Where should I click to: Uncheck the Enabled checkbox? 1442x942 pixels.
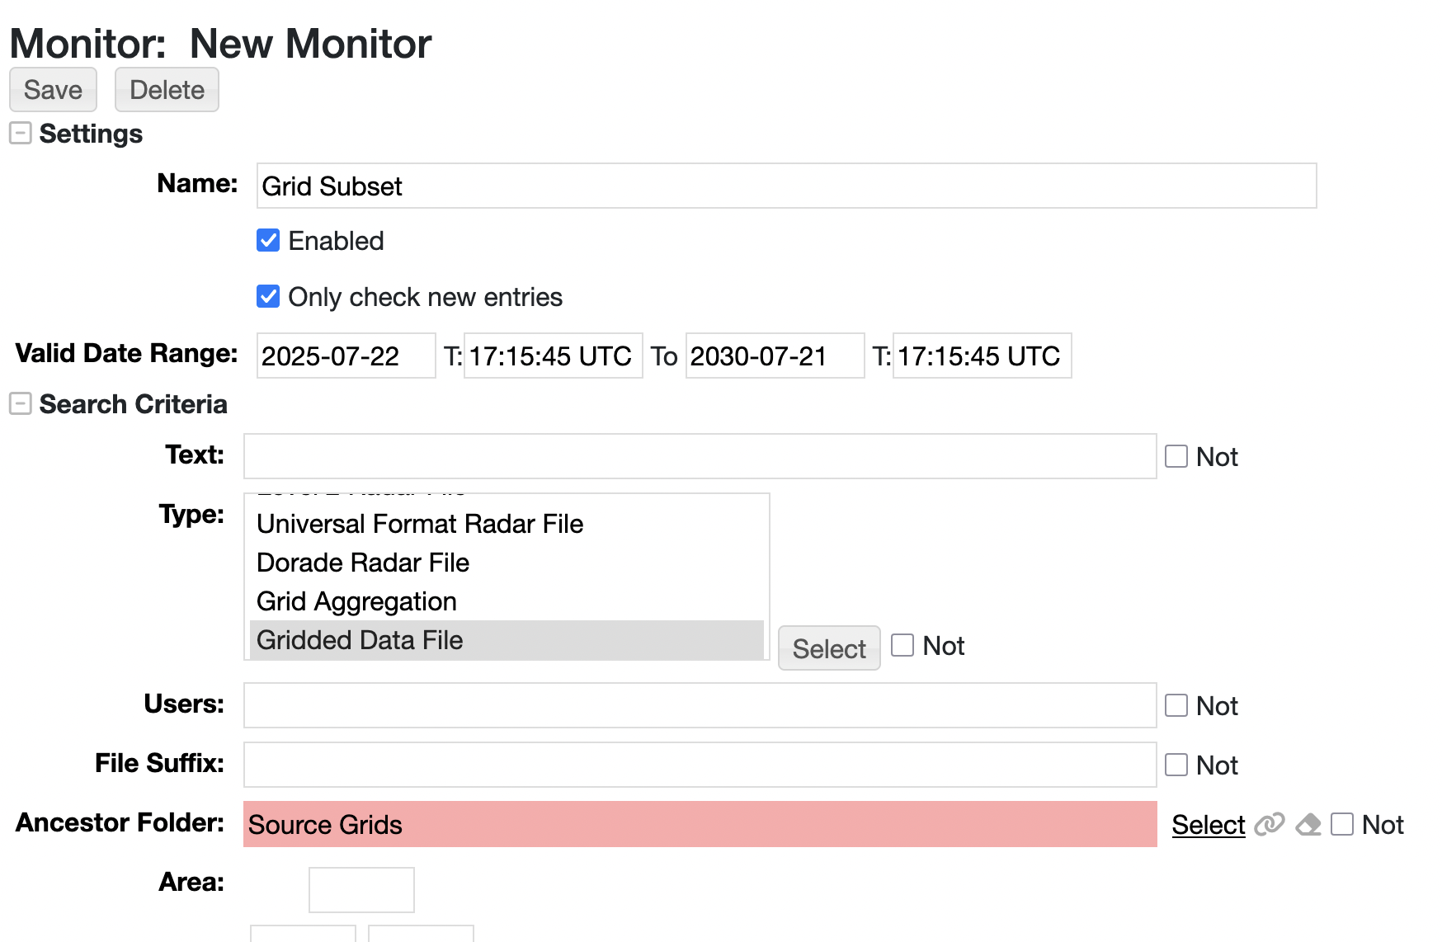(268, 240)
